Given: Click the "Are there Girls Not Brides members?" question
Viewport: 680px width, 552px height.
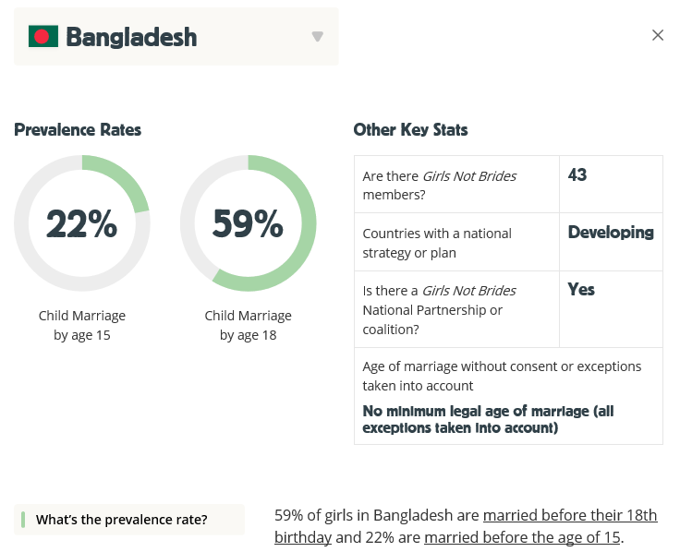Looking at the screenshot, I should [439, 185].
